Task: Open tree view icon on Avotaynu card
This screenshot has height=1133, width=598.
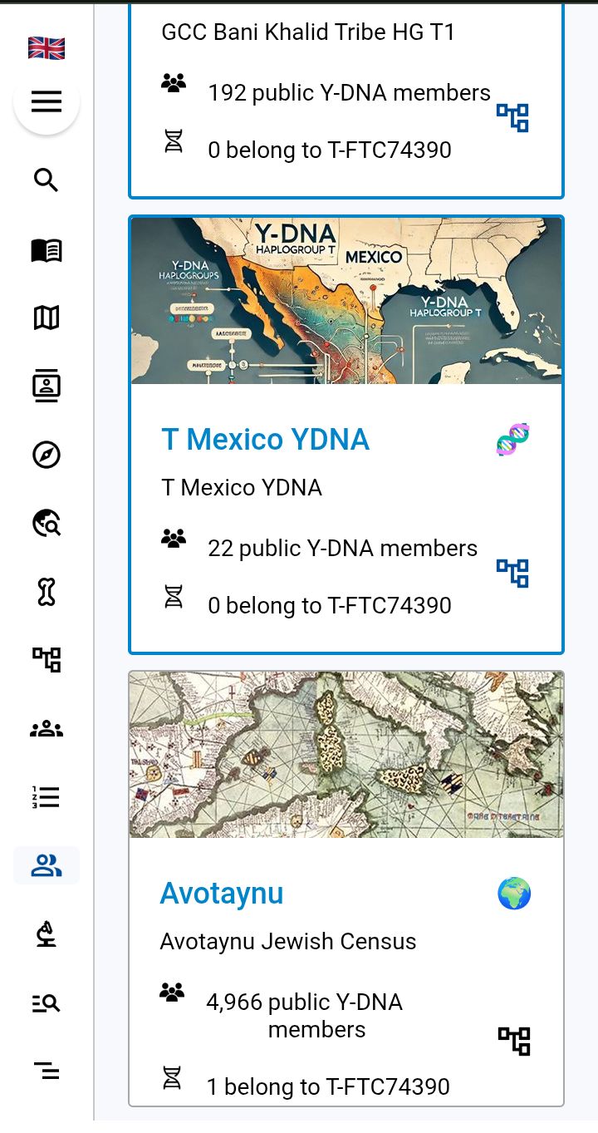Action: click(514, 1041)
